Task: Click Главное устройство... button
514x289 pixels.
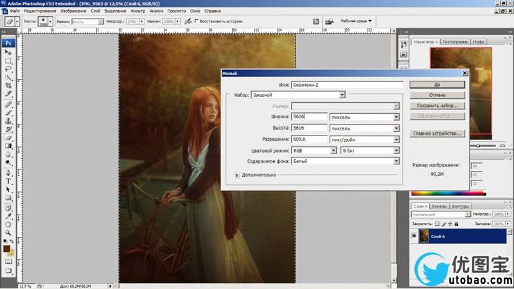Action: coord(437,134)
